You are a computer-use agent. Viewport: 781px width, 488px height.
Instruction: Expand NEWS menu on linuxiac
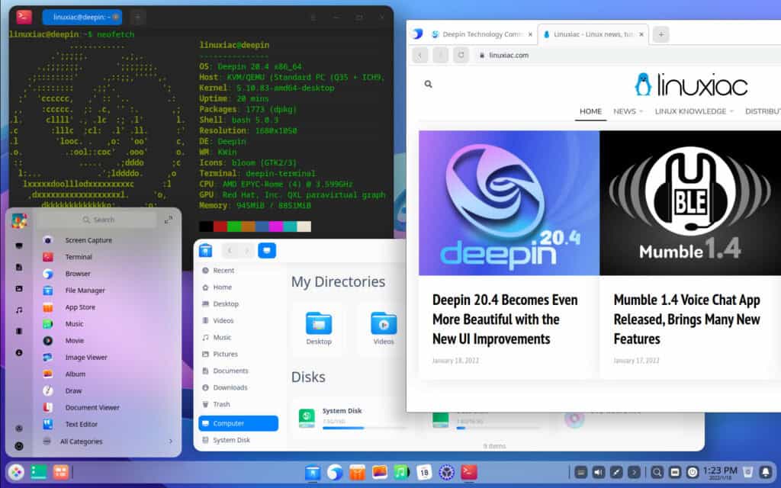pos(628,111)
